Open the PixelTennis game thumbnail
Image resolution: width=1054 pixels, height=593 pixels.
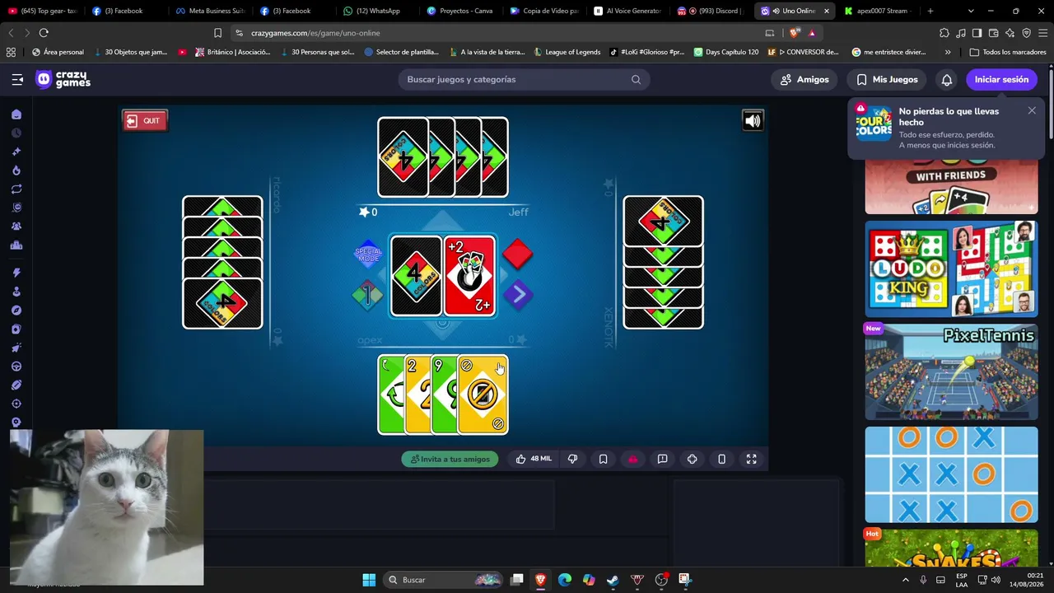951,371
